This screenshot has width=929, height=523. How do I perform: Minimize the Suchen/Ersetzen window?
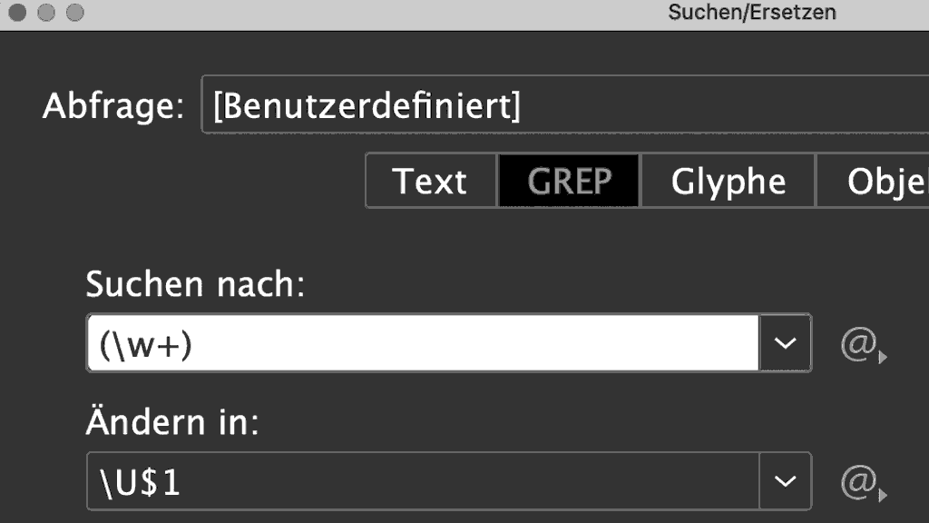pyautogui.click(x=46, y=13)
